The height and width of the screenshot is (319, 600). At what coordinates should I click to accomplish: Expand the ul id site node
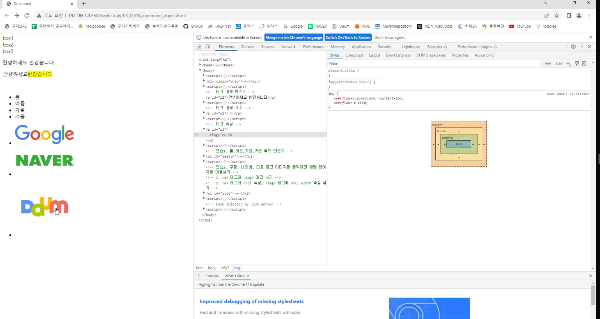(204, 193)
